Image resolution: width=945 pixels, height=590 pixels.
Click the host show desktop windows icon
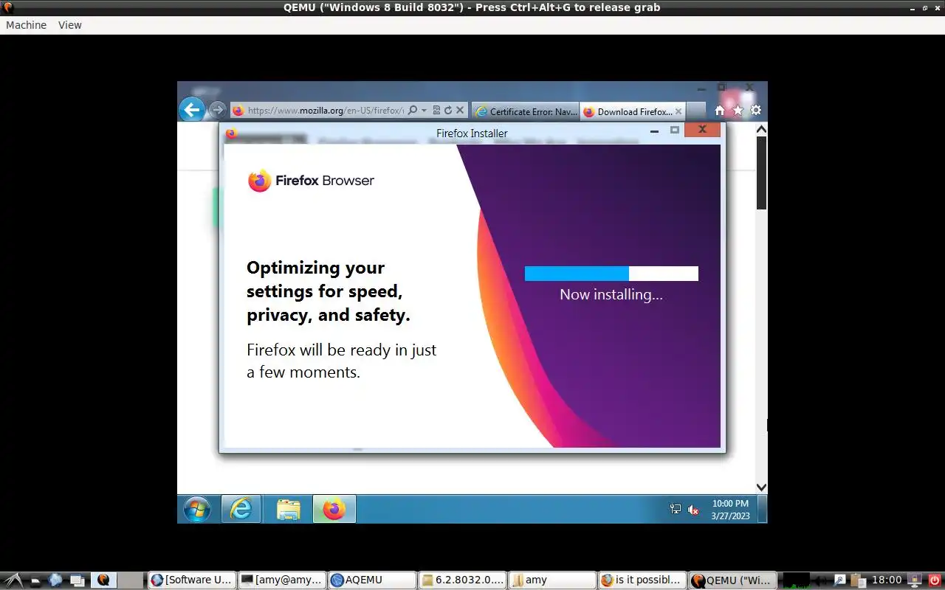(77, 580)
